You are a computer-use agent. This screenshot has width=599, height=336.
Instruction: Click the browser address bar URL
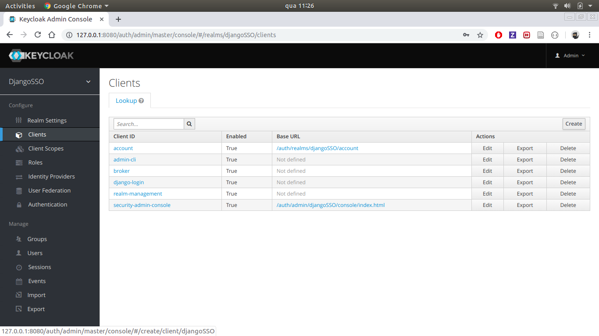(176, 35)
